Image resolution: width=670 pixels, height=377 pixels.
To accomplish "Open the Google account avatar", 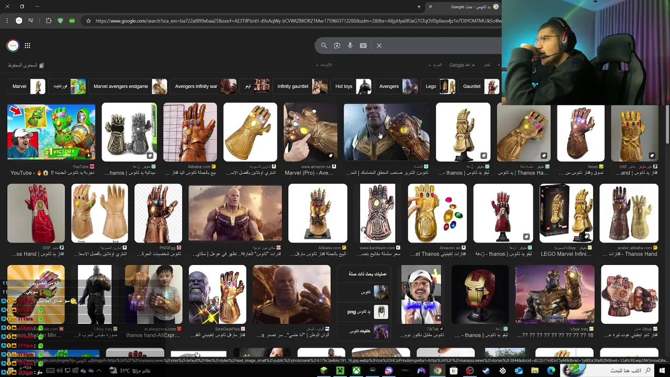I will click(13, 46).
